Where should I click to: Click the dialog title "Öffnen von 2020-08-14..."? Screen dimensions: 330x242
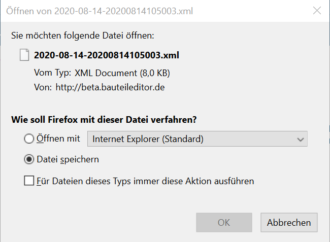[100, 11]
